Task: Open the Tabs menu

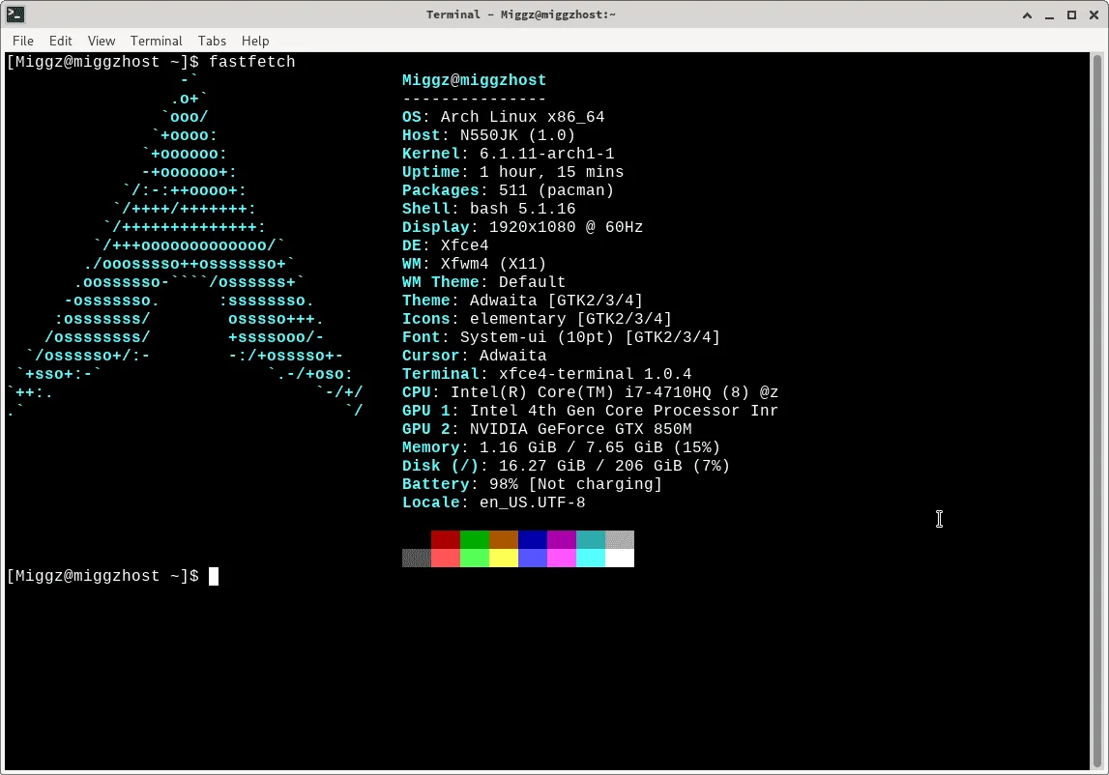Action: [x=212, y=41]
